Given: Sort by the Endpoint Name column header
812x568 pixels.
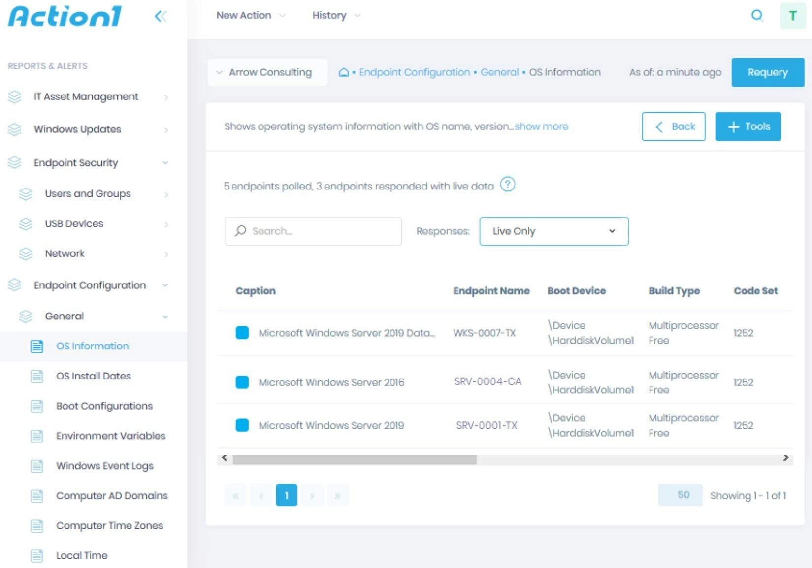Looking at the screenshot, I should (491, 291).
